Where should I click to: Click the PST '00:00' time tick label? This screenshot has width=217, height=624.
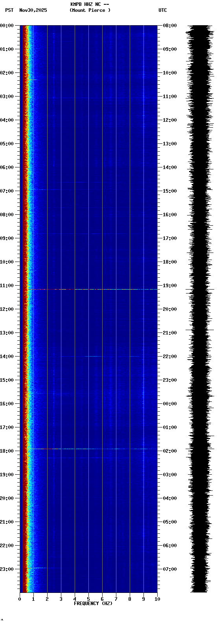7,26
